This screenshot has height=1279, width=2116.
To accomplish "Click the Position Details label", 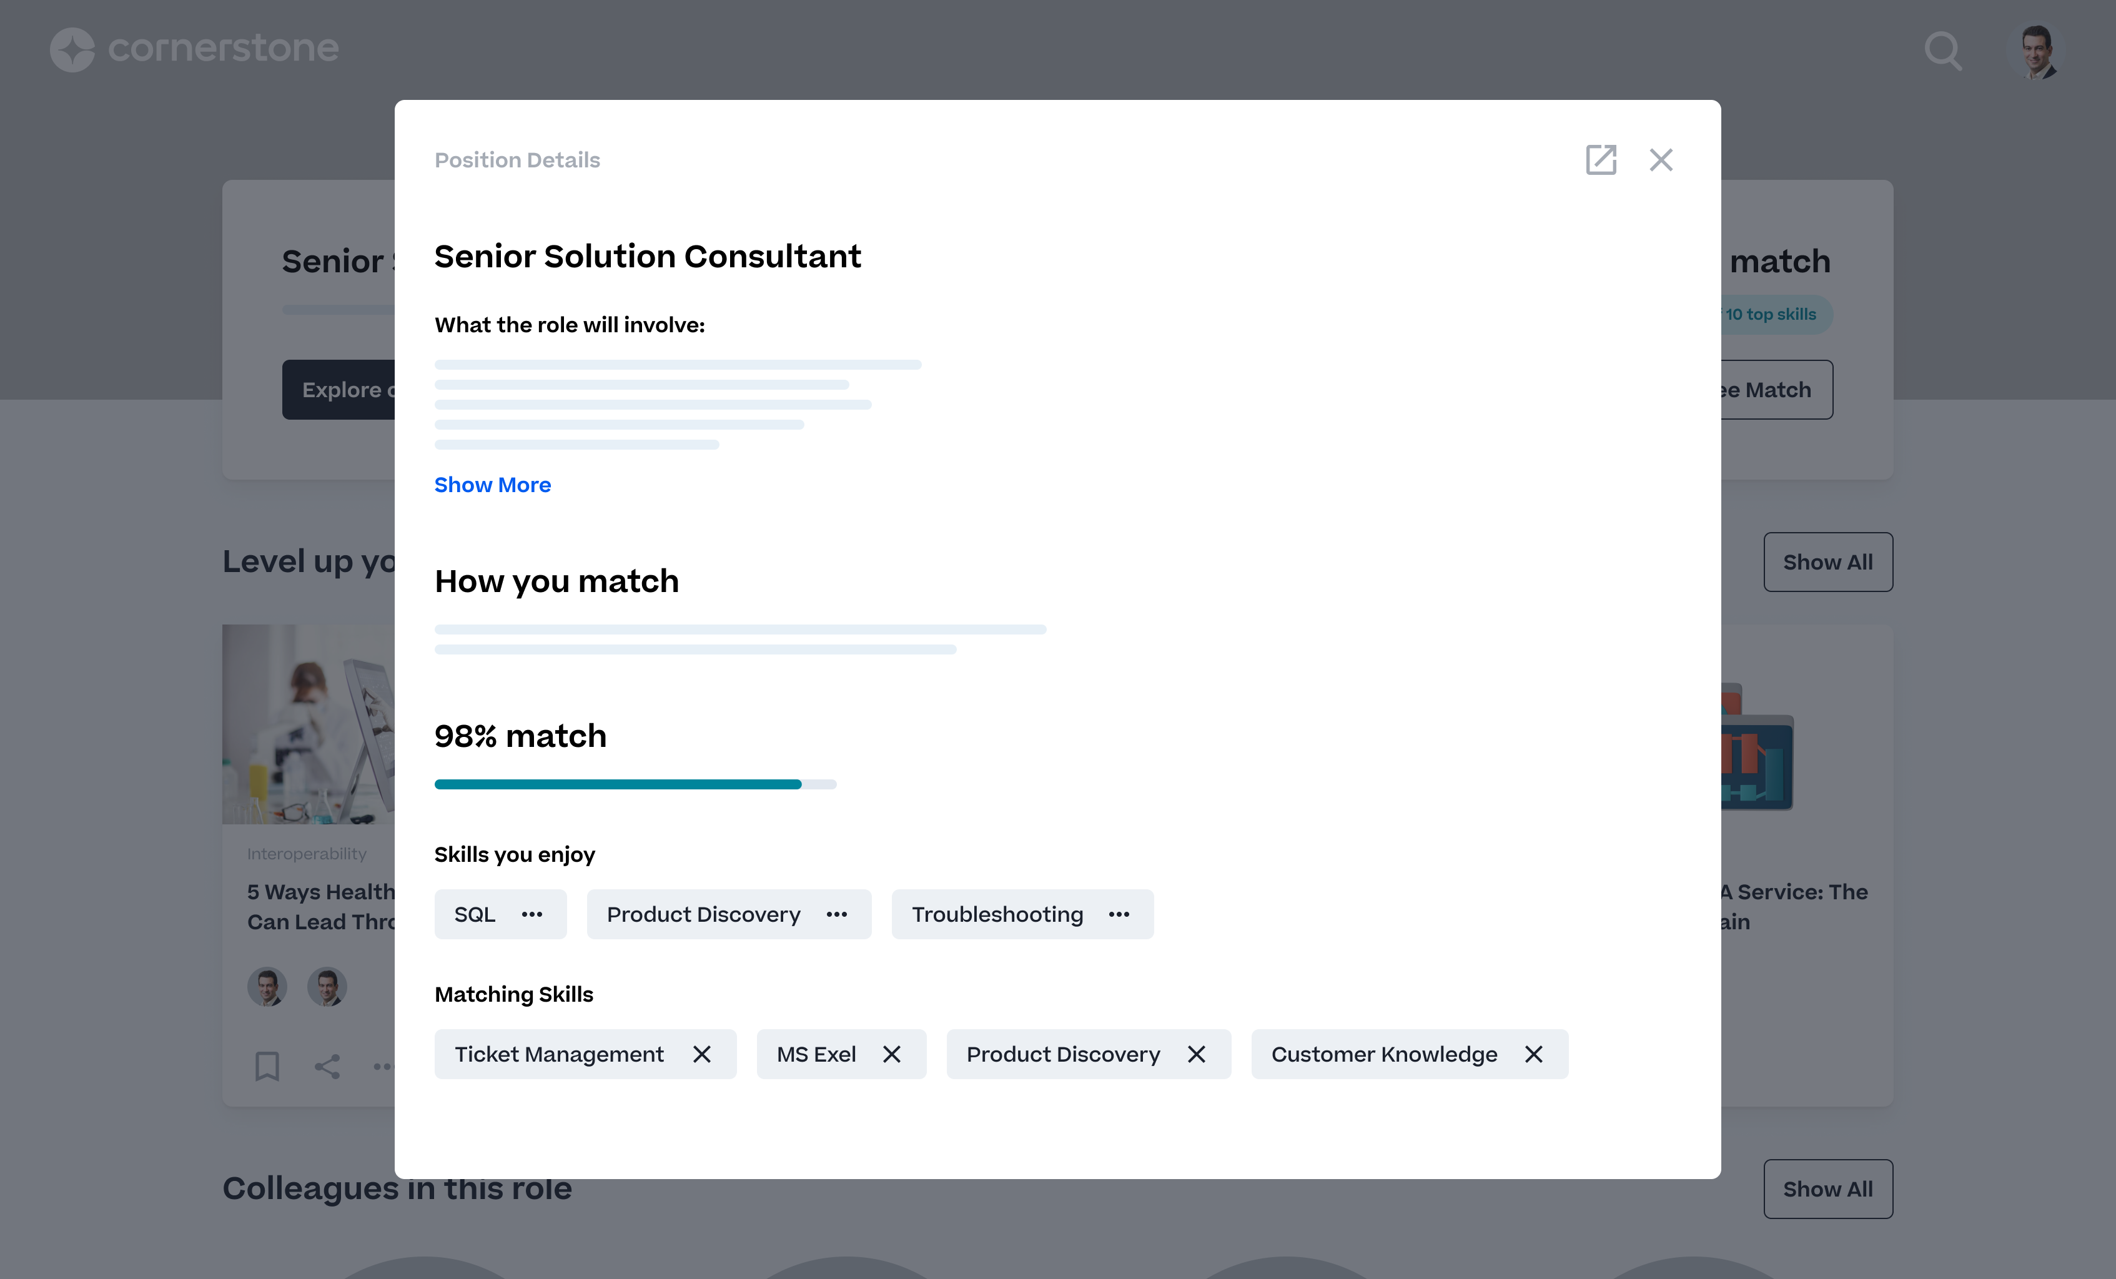I will pos(517,160).
